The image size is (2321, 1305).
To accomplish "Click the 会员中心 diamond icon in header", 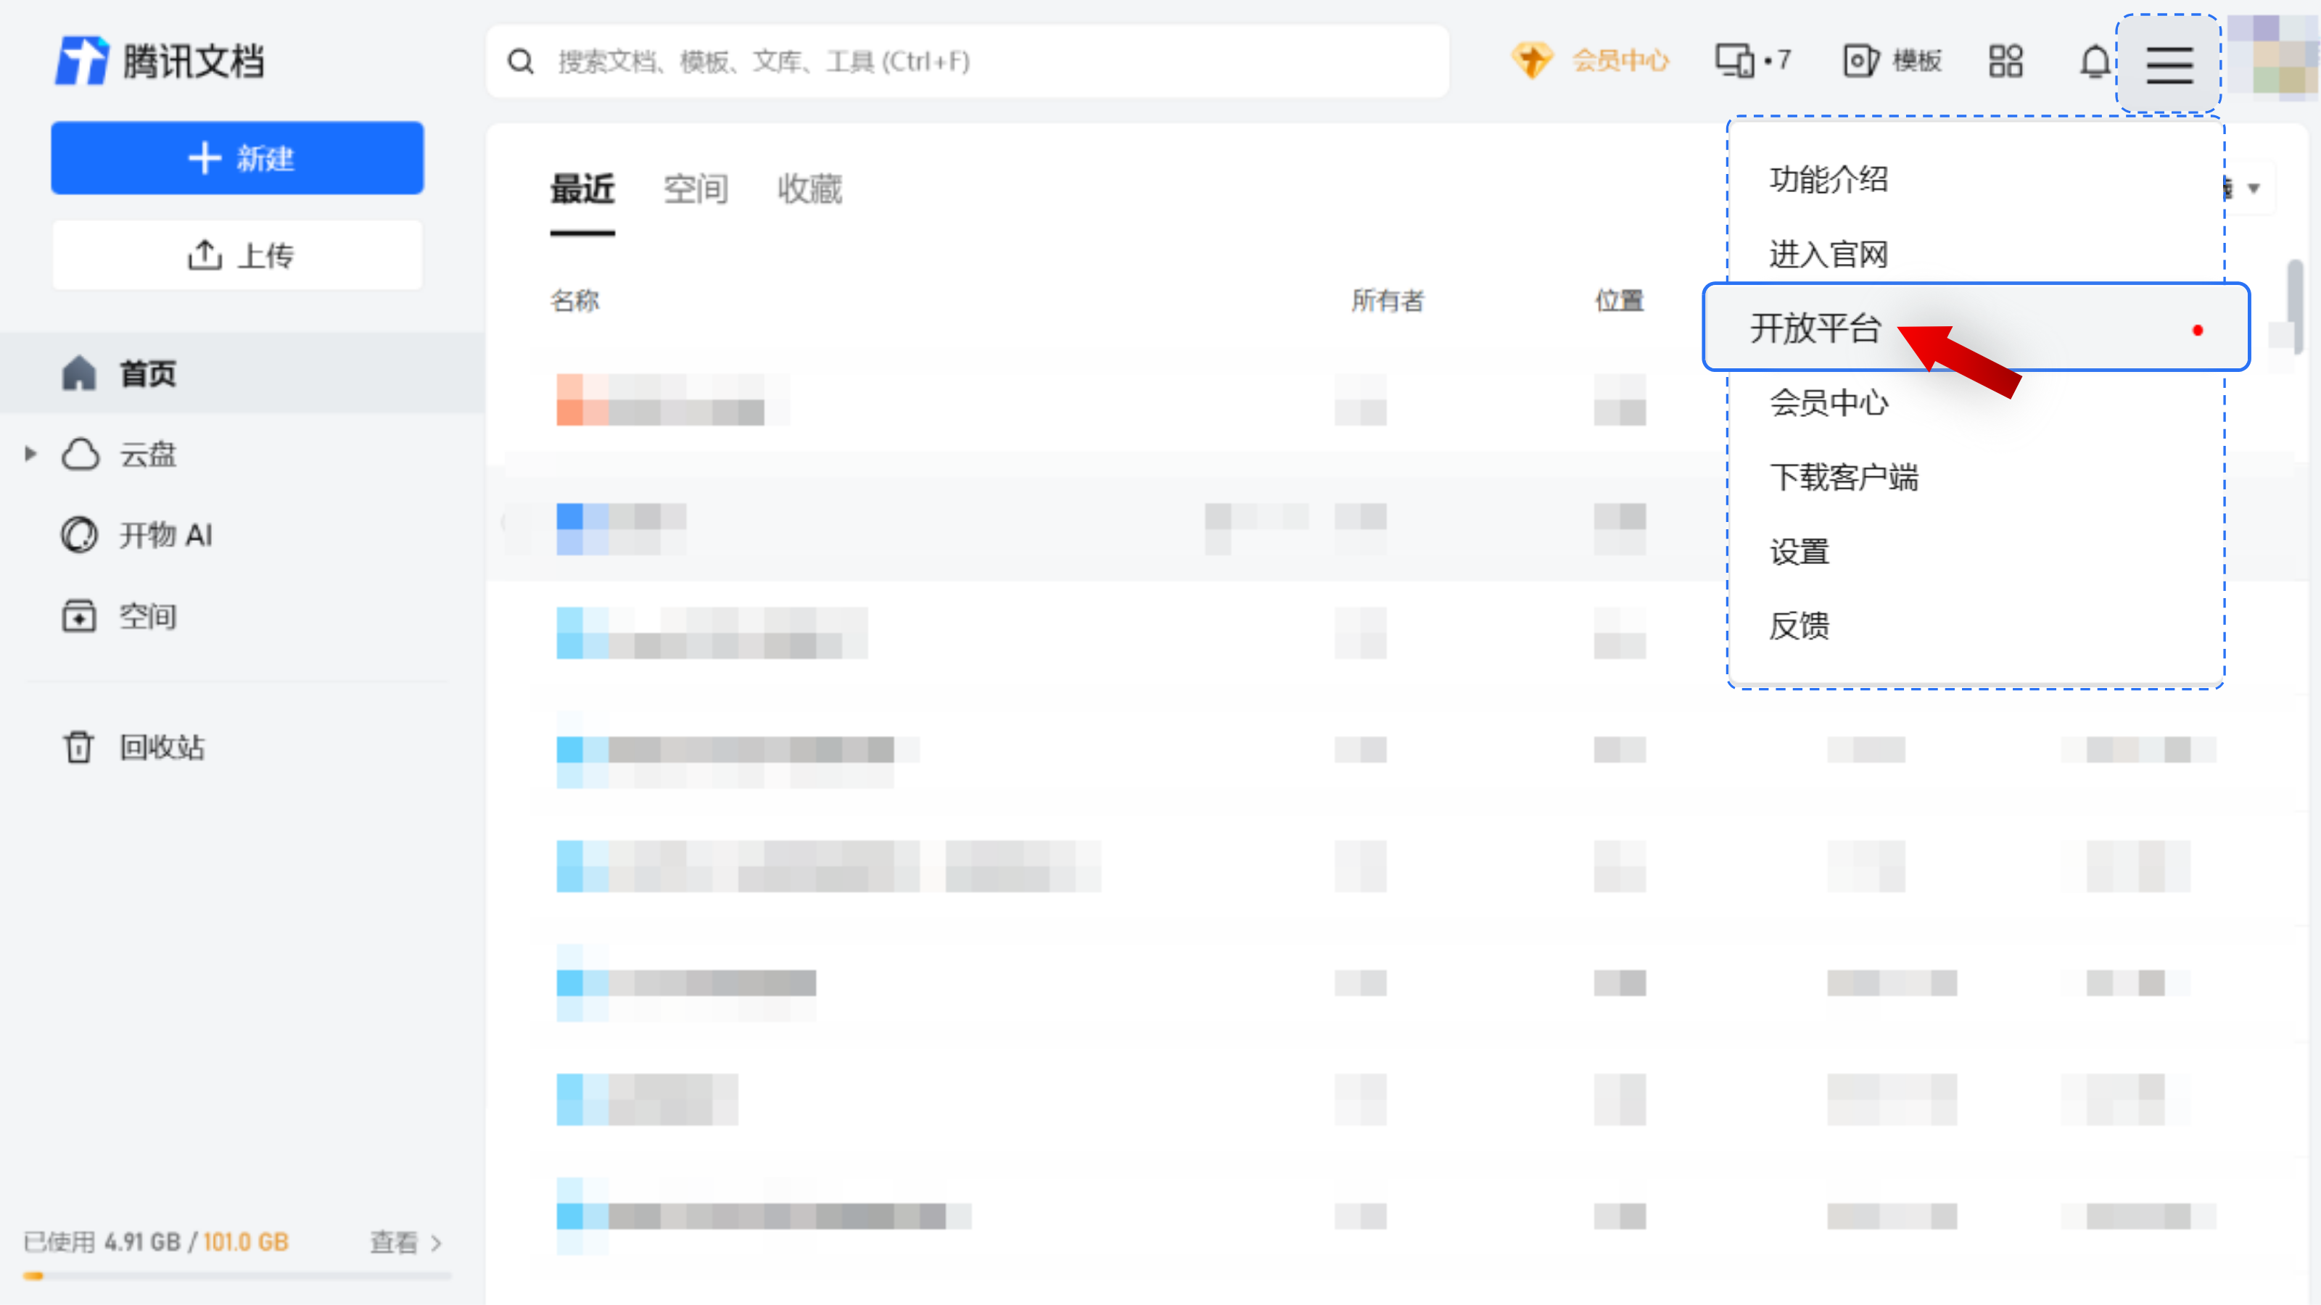I will 1531,61.
